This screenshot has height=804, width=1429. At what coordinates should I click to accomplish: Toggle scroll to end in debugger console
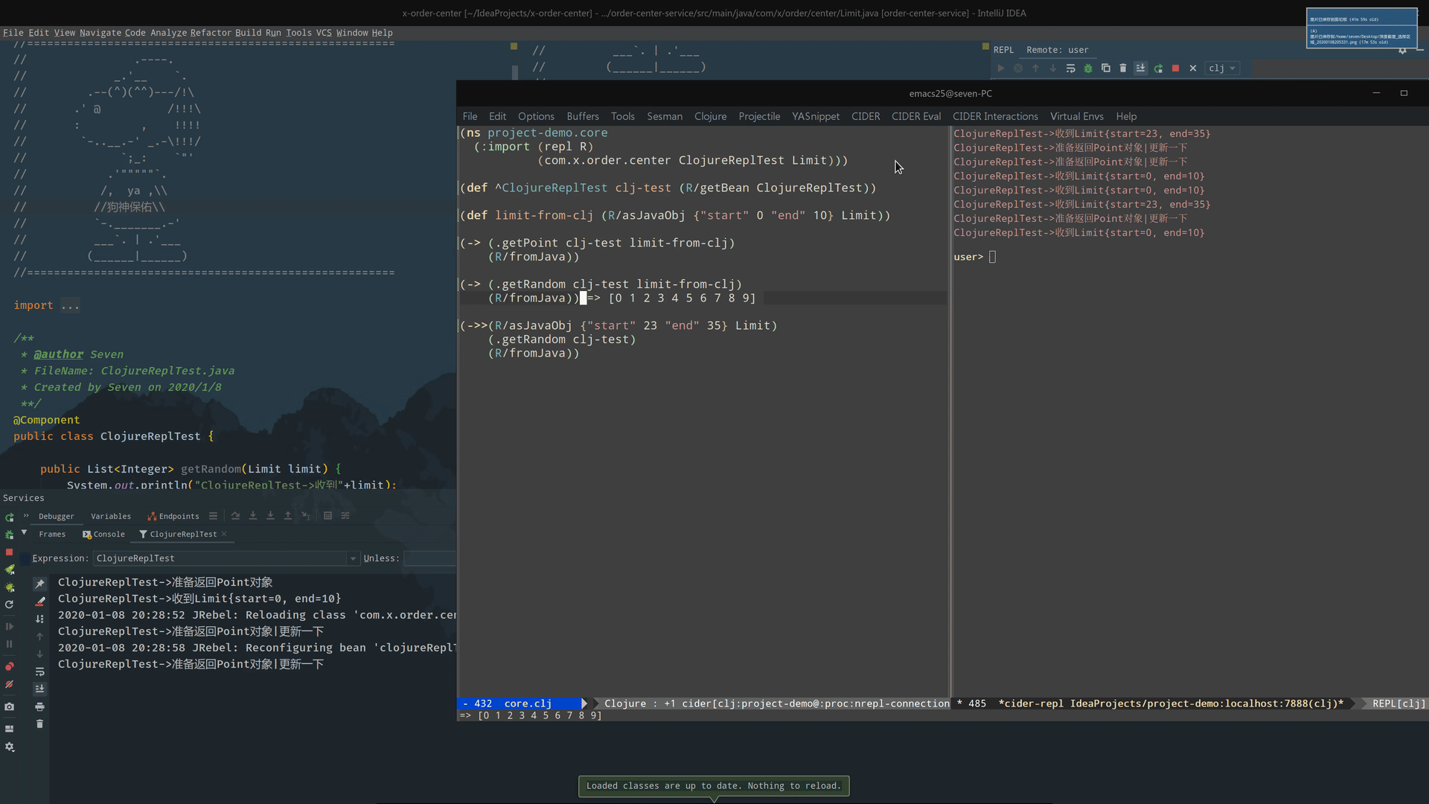point(39,689)
